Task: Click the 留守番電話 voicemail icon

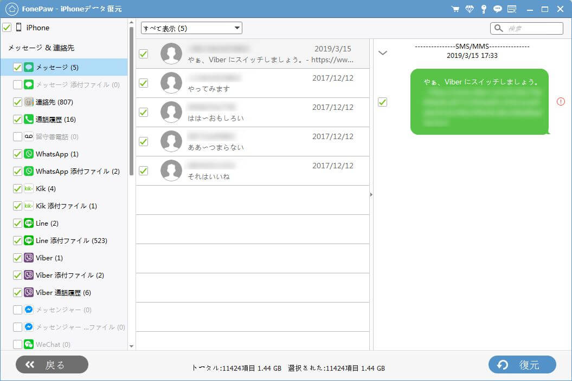Action: click(29, 136)
